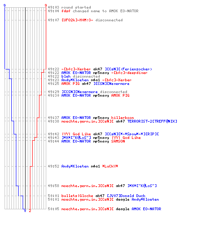
Task: Click Andy*Kloeten in the 49:23 m4a1 kill
Action: click(75, 80)
